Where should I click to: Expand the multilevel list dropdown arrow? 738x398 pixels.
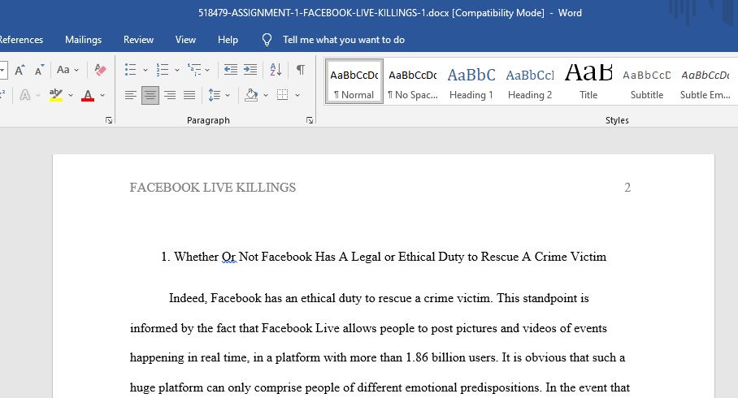coord(207,70)
